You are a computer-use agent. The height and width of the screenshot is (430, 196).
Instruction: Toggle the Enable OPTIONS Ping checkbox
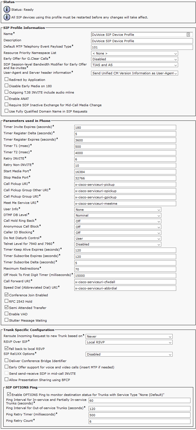9,395
